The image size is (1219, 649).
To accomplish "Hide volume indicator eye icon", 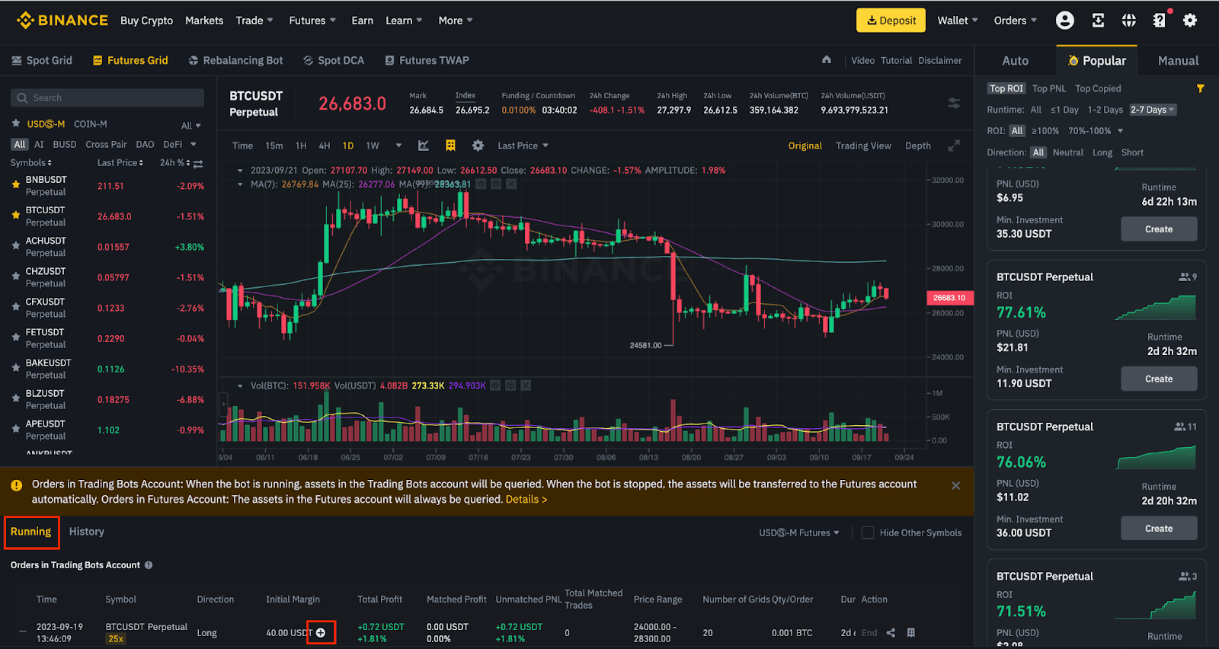I will (x=496, y=385).
